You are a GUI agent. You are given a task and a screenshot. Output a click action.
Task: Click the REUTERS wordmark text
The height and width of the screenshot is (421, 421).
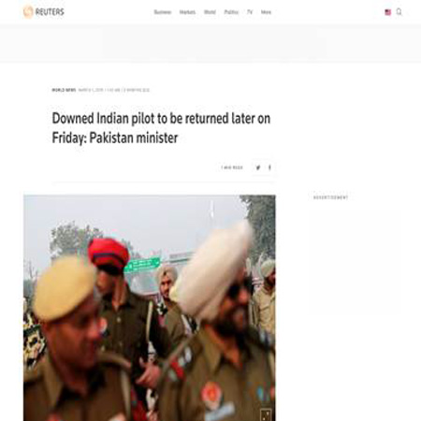(x=50, y=12)
